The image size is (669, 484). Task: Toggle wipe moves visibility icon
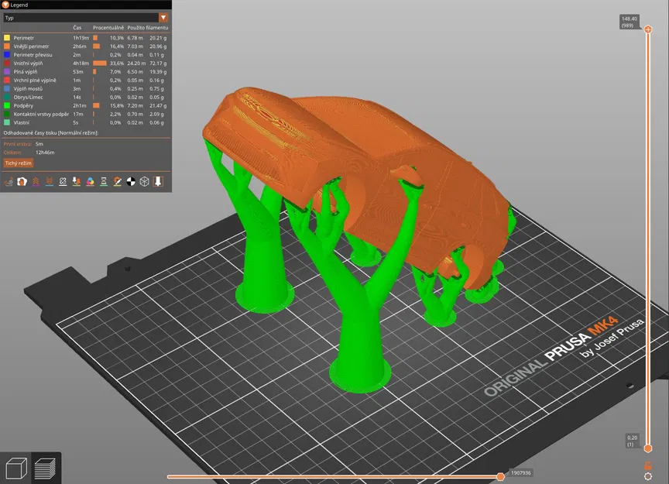click(x=22, y=182)
